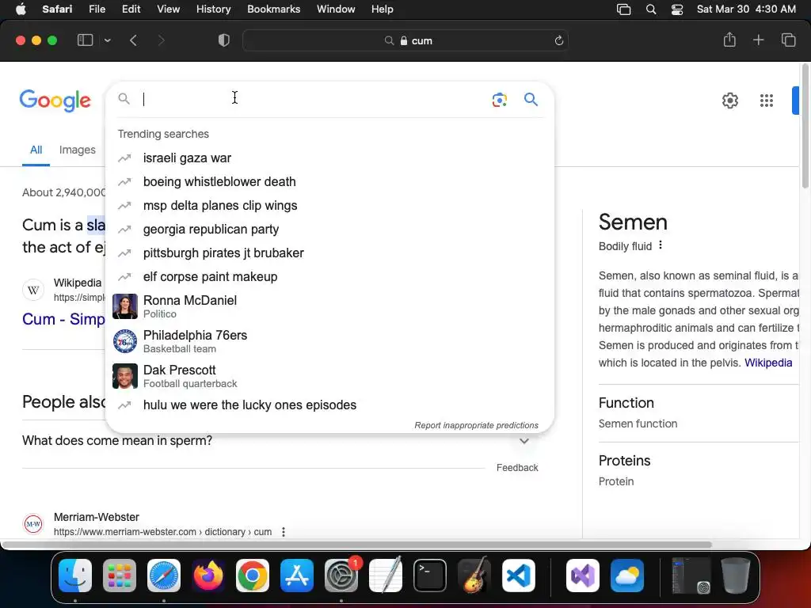Open Terminal from the Dock
Screen dimensions: 811x608
(430, 576)
